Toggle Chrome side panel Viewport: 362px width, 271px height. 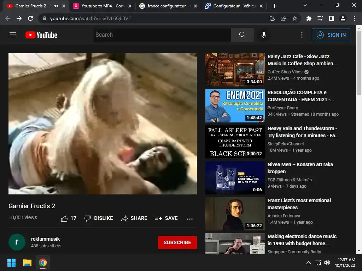tap(331, 18)
